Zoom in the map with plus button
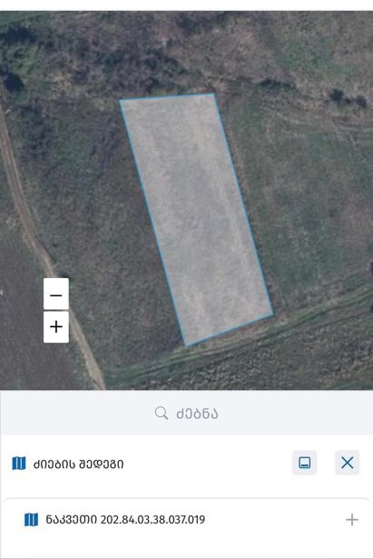 [56, 327]
